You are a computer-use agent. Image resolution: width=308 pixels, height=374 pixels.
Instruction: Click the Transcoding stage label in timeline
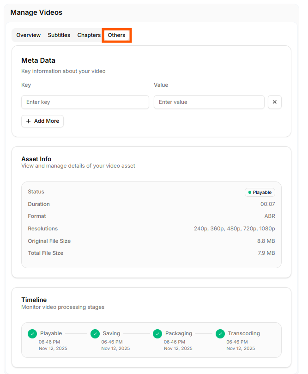pos(244,333)
